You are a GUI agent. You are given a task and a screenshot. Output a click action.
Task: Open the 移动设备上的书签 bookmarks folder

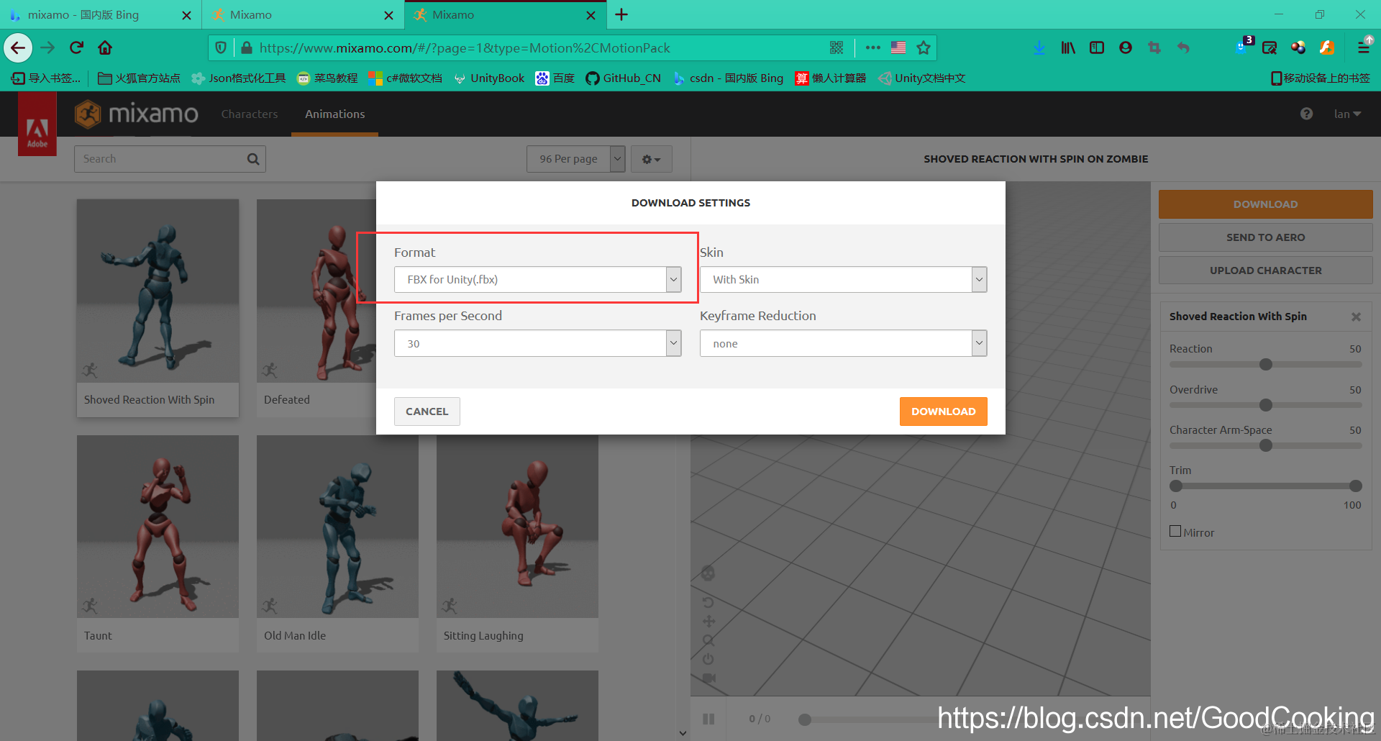pos(1320,78)
